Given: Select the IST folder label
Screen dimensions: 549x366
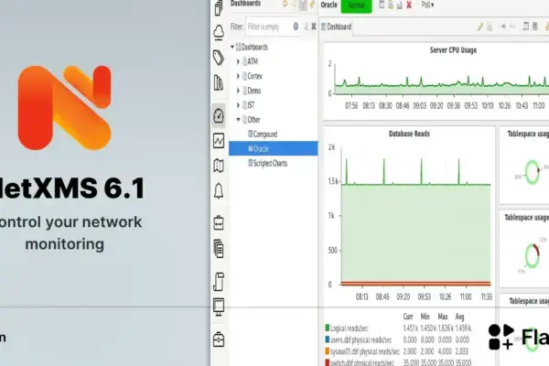Looking at the screenshot, I should coord(251,105).
